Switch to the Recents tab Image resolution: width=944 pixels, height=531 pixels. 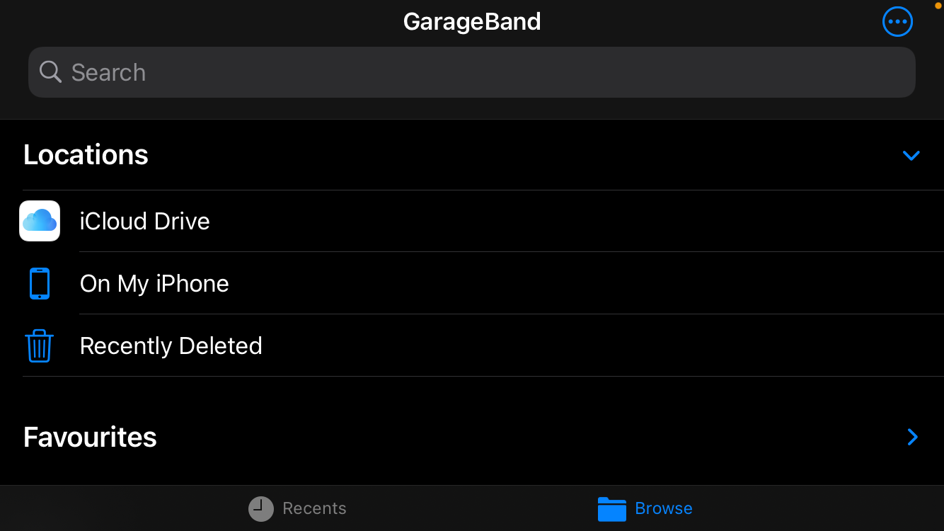point(297,508)
